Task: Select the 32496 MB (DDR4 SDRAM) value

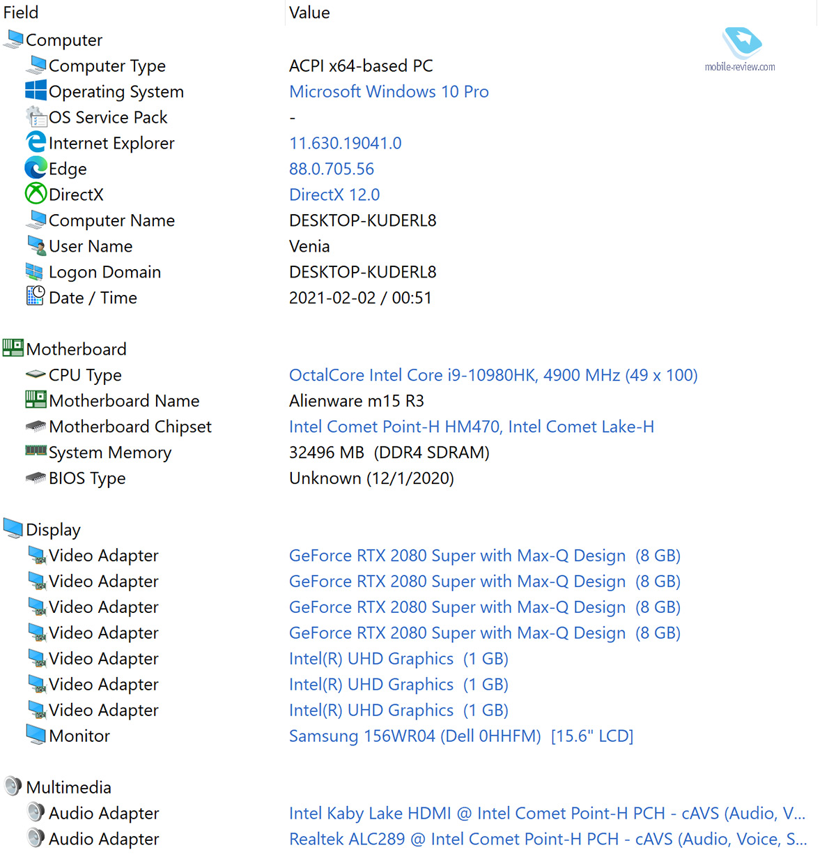Action: click(x=389, y=453)
